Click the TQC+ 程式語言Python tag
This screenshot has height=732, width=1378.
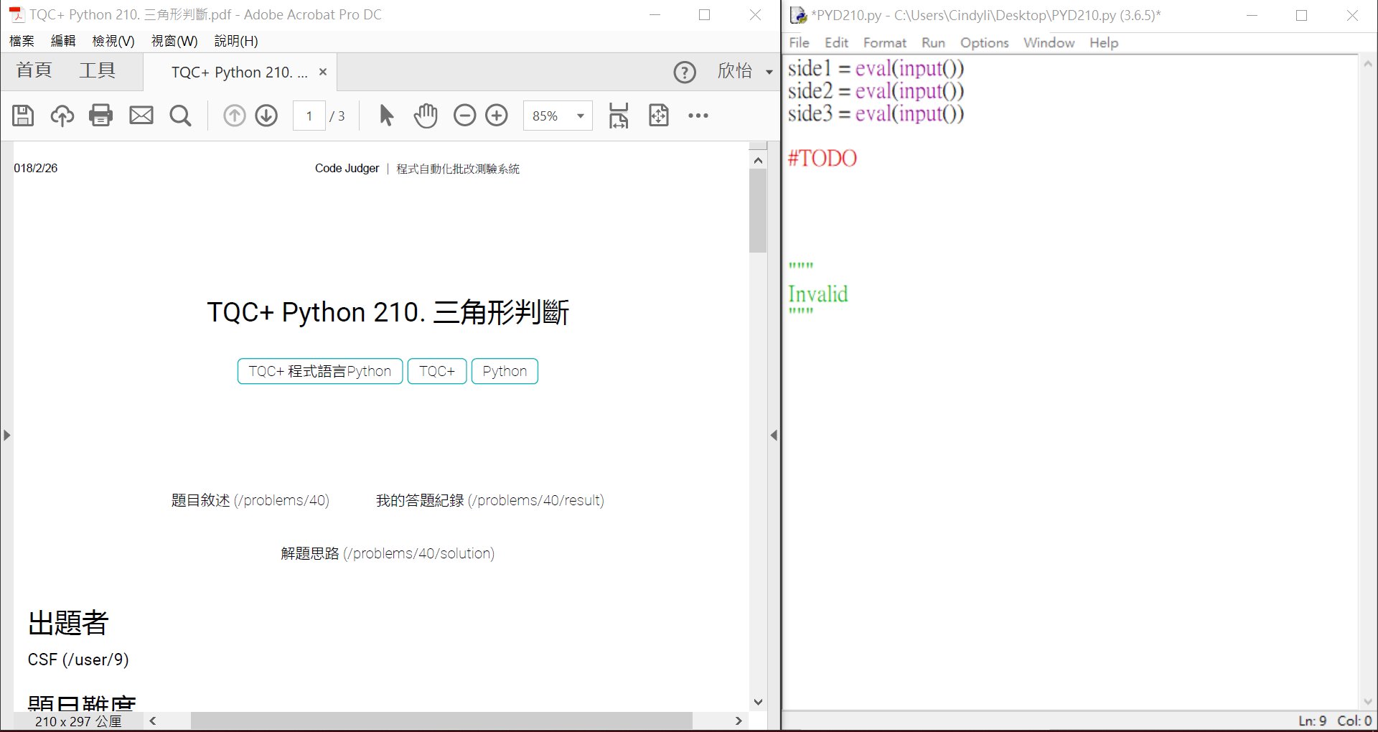tap(320, 371)
